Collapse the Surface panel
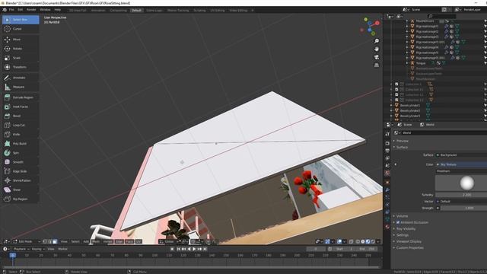This screenshot has width=487, height=274. point(402,147)
